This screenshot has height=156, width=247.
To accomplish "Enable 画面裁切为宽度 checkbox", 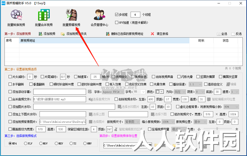I will click(10, 129).
